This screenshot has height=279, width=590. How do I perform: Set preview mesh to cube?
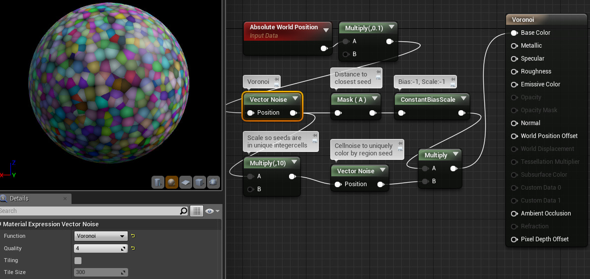200,182
